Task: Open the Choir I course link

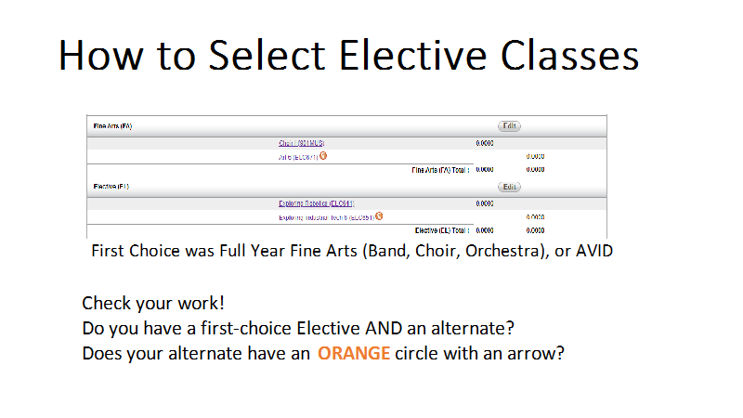Action: coord(301,143)
